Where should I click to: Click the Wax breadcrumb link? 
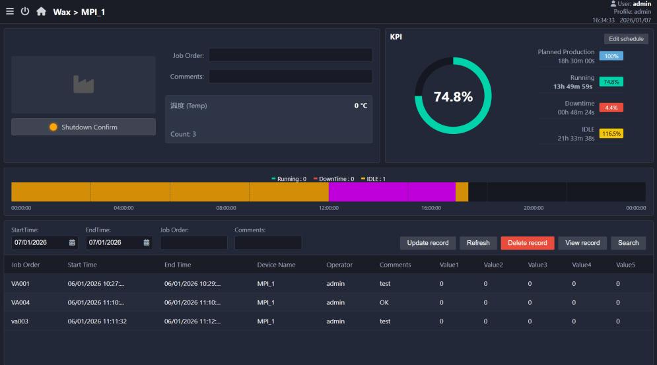tap(61, 12)
